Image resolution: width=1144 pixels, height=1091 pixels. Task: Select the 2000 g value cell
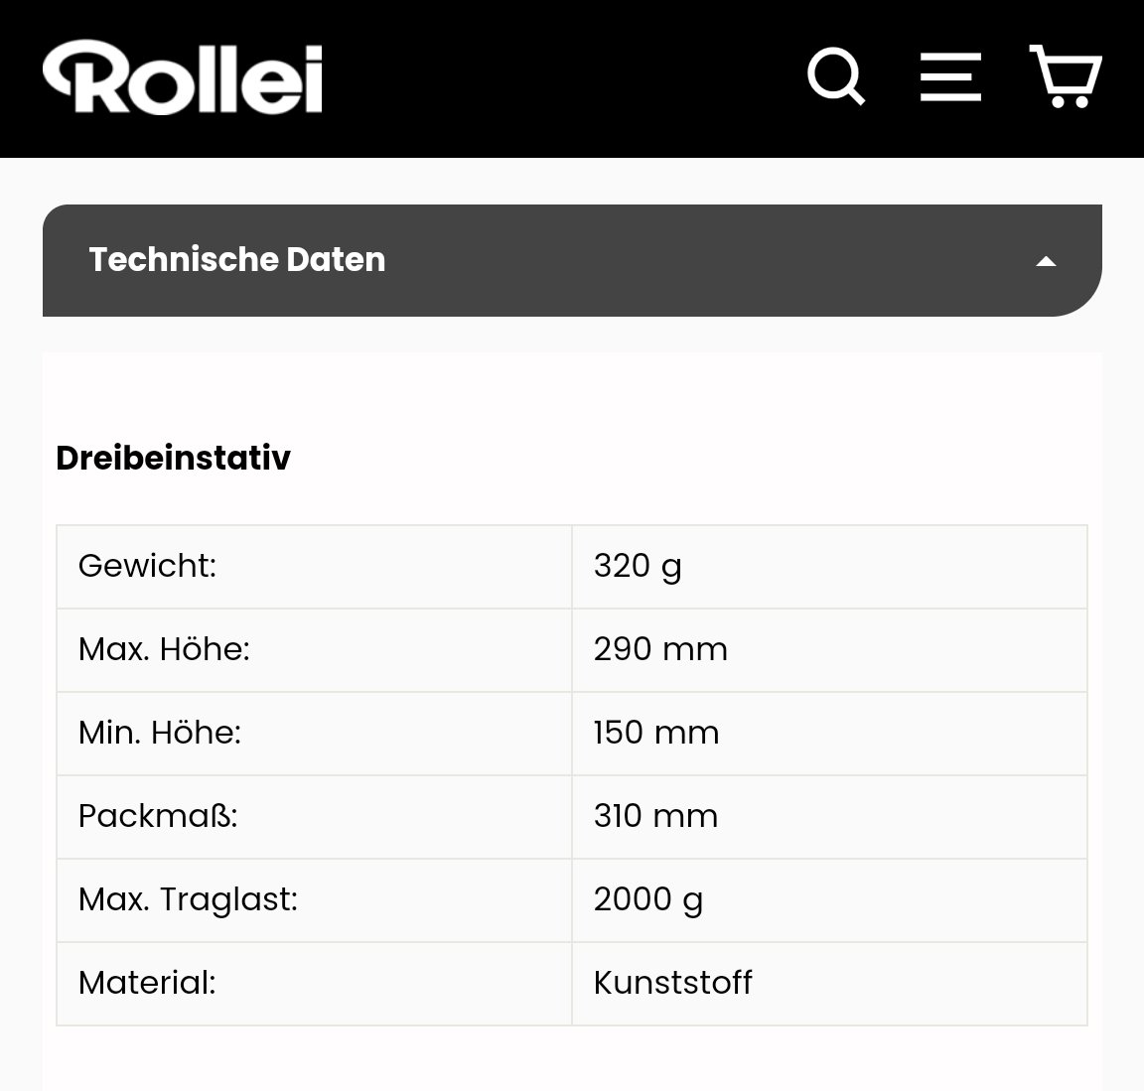point(829,900)
